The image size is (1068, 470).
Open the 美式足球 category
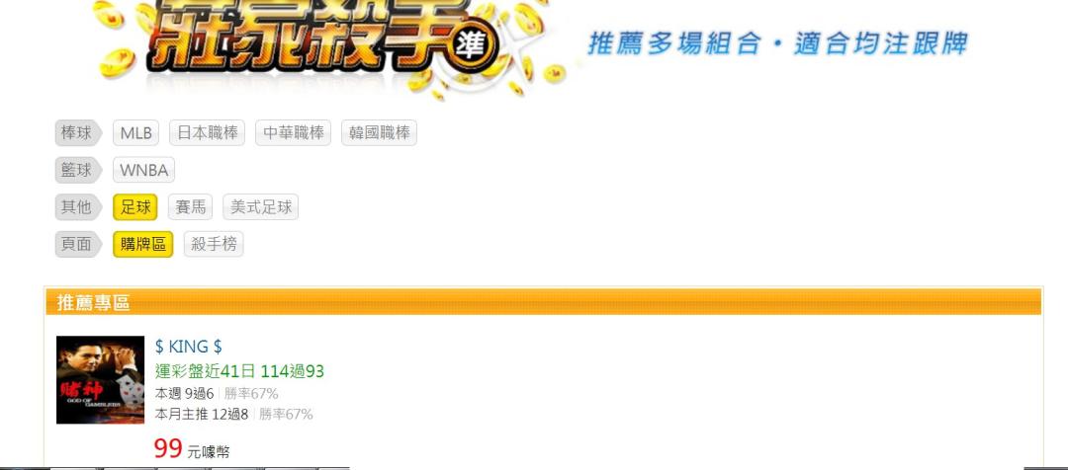(261, 207)
